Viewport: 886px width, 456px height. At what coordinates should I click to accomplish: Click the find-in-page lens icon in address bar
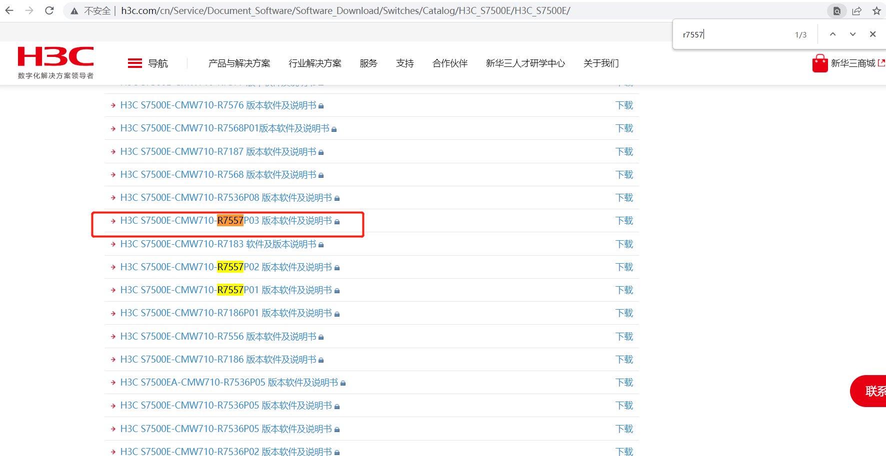tap(837, 11)
